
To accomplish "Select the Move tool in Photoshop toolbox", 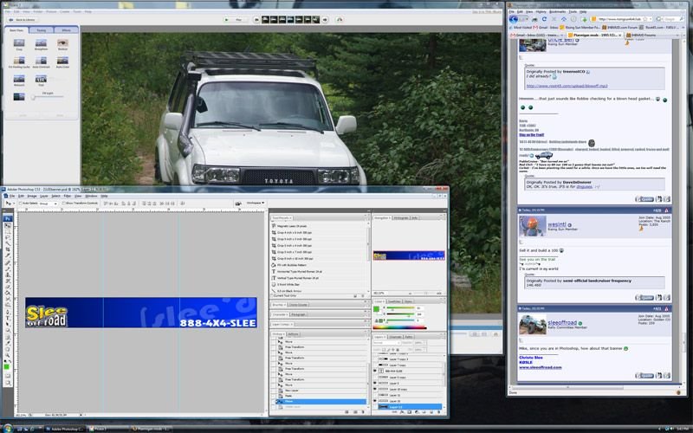I will coord(8,225).
